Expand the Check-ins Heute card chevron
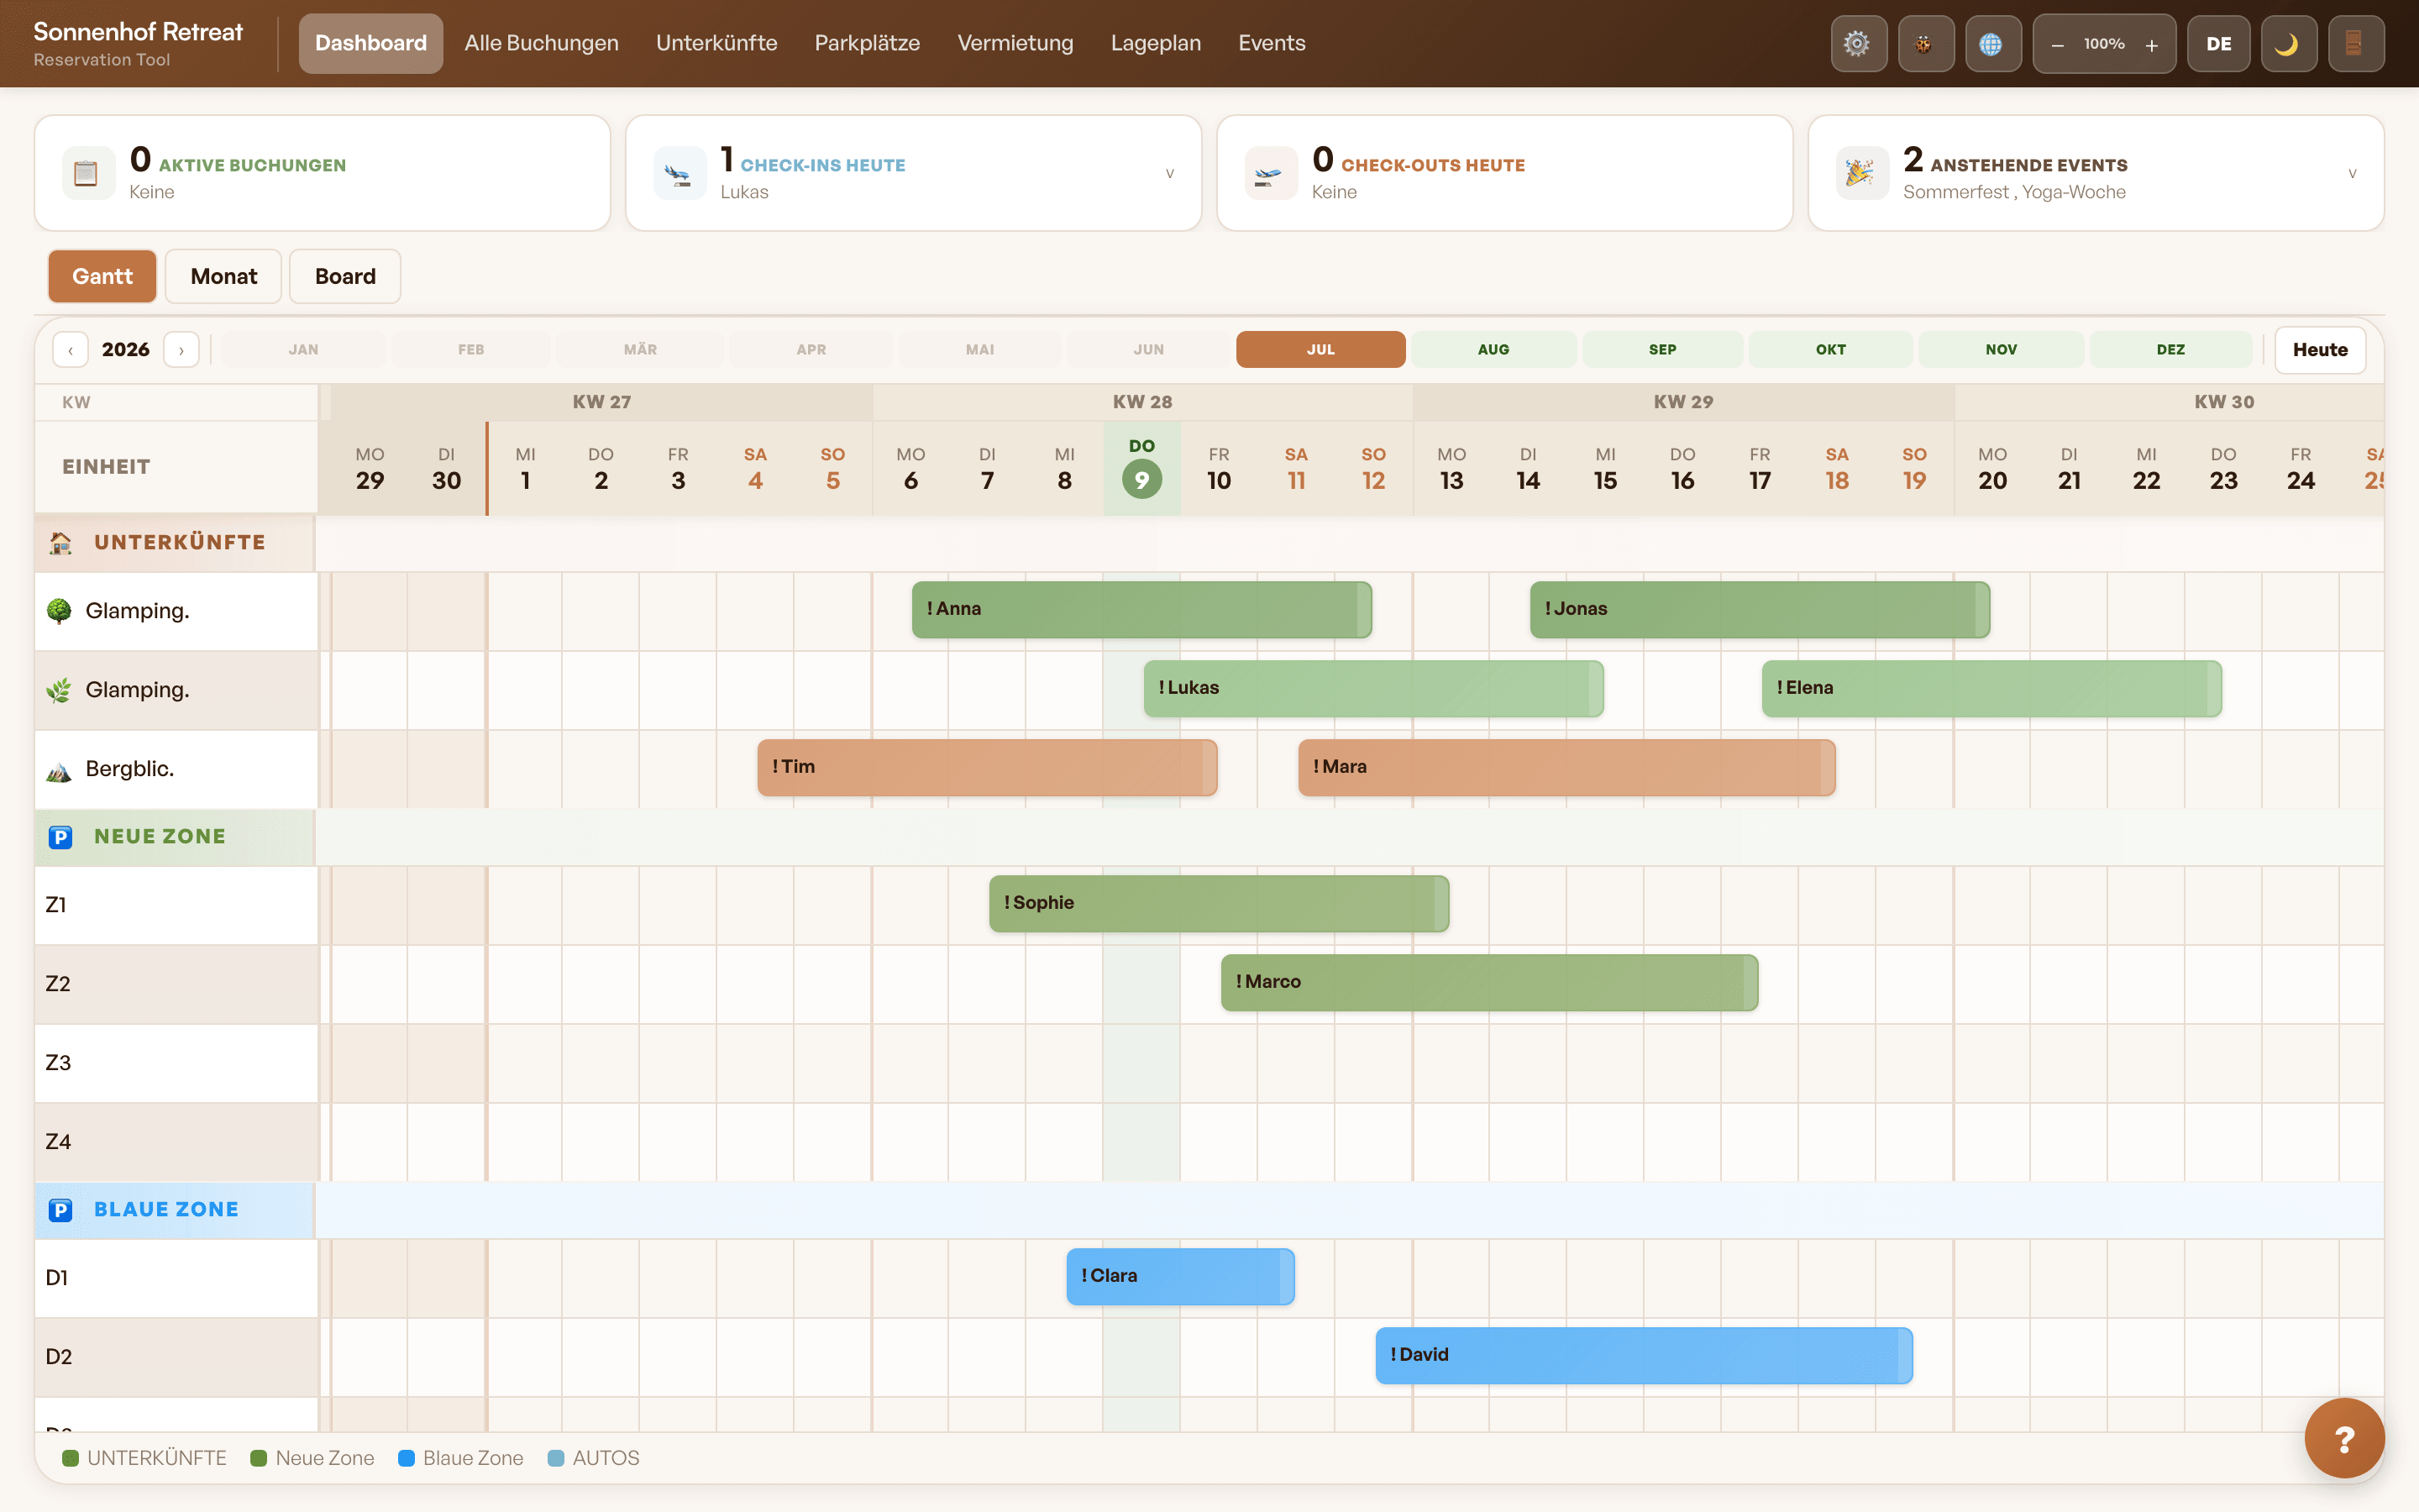2419x1512 pixels. pyautogui.click(x=1169, y=173)
